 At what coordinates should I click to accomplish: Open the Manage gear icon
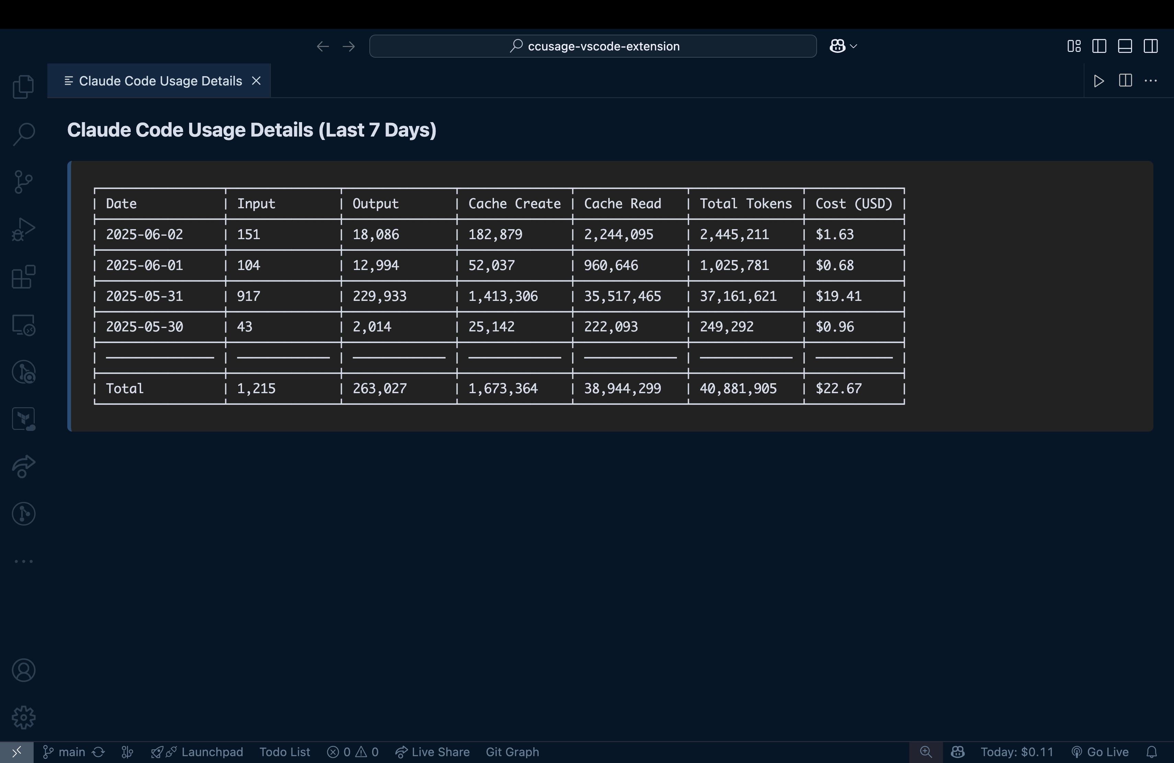tap(23, 717)
